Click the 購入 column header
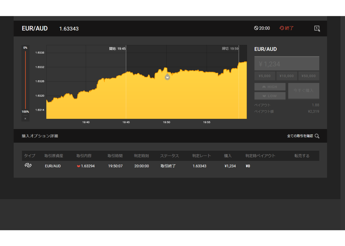 pos(228,156)
